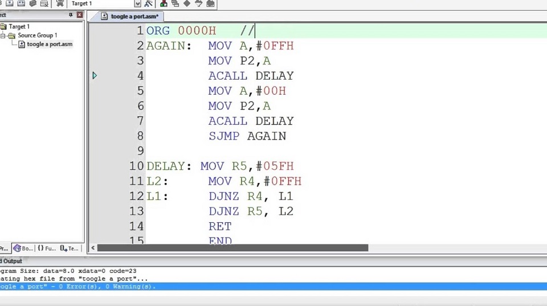Open the Target 1 dropdown list
The image size is (547, 306).
137,3
